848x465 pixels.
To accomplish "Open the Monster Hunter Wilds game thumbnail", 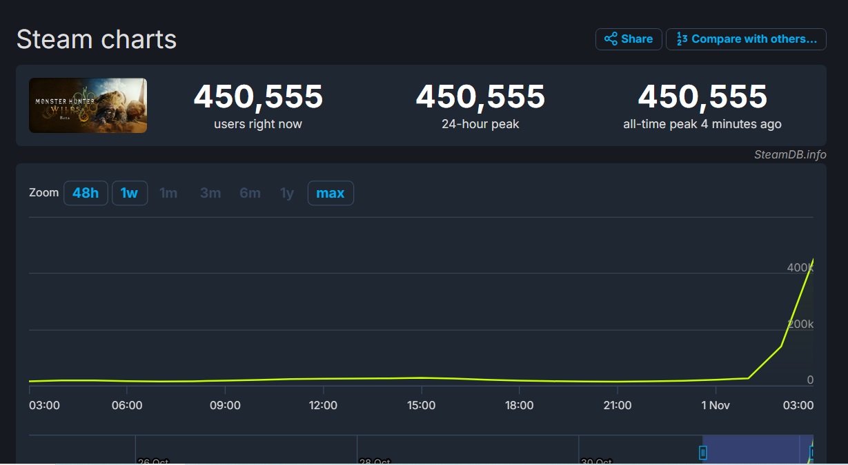I will pos(88,105).
